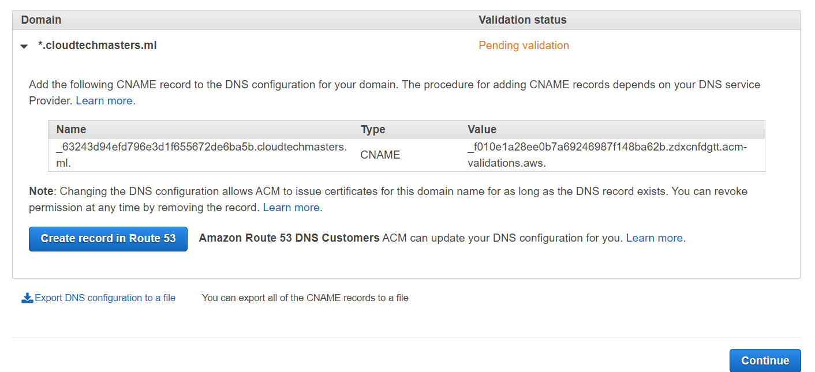The width and height of the screenshot is (815, 372).
Task: Click the Value header of the CNAME table
Action: coord(483,129)
